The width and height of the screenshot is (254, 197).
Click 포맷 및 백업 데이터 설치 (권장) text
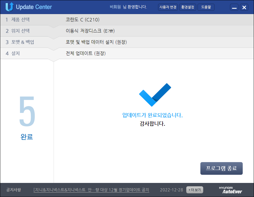(96, 42)
